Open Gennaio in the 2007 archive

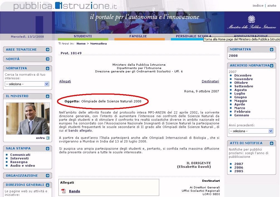[x=242, y=115]
